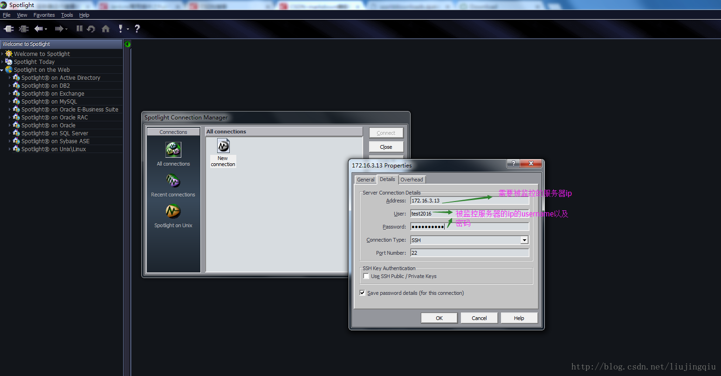Select the All connections icon
721x376 pixels.
[x=173, y=150]
